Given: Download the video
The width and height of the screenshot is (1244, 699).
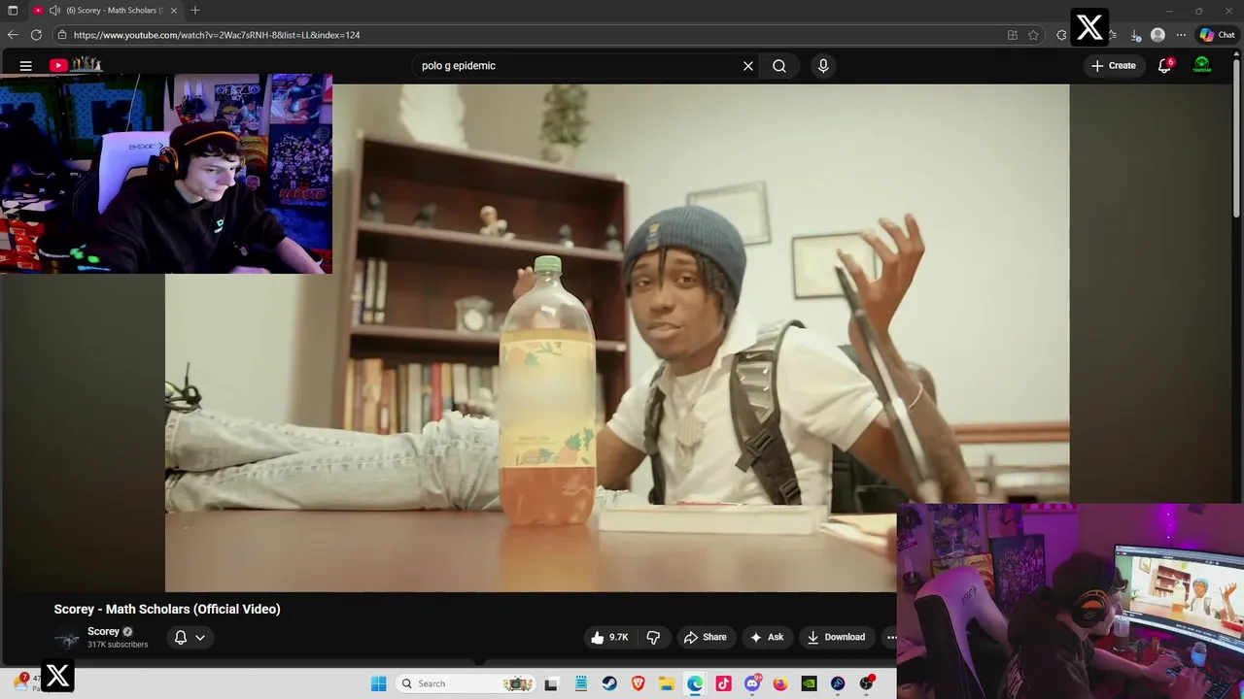Looking at the screenshot, I should pyautogui.click(x=836, y=637).
